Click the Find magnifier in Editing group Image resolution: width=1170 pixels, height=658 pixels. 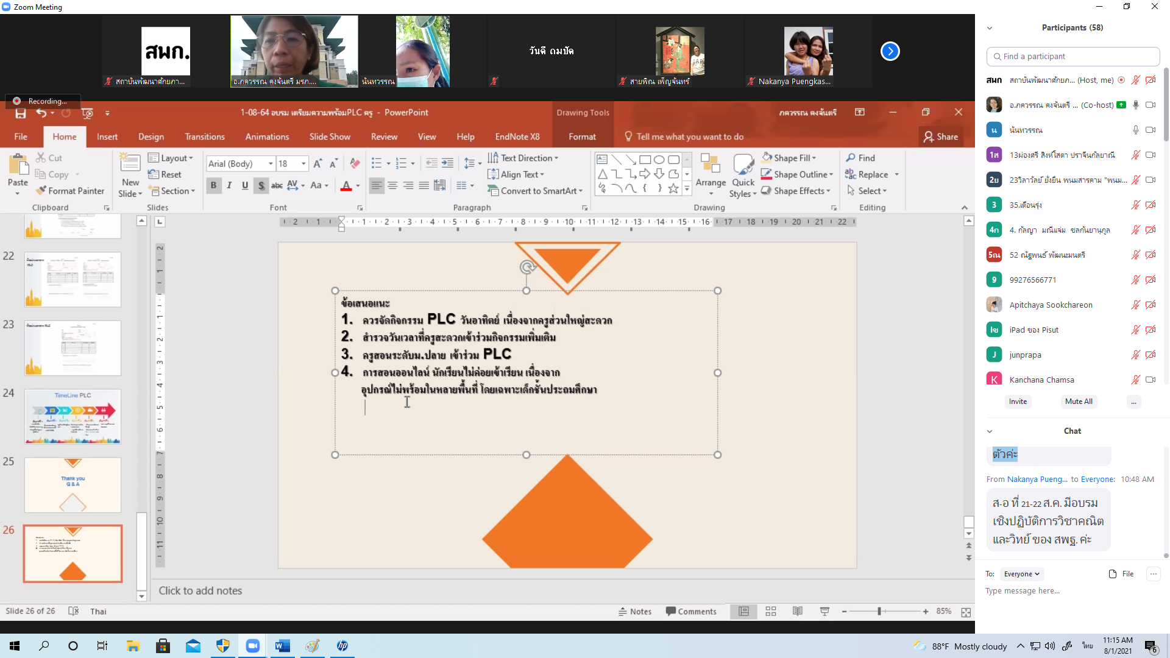[x=851, y=158]
